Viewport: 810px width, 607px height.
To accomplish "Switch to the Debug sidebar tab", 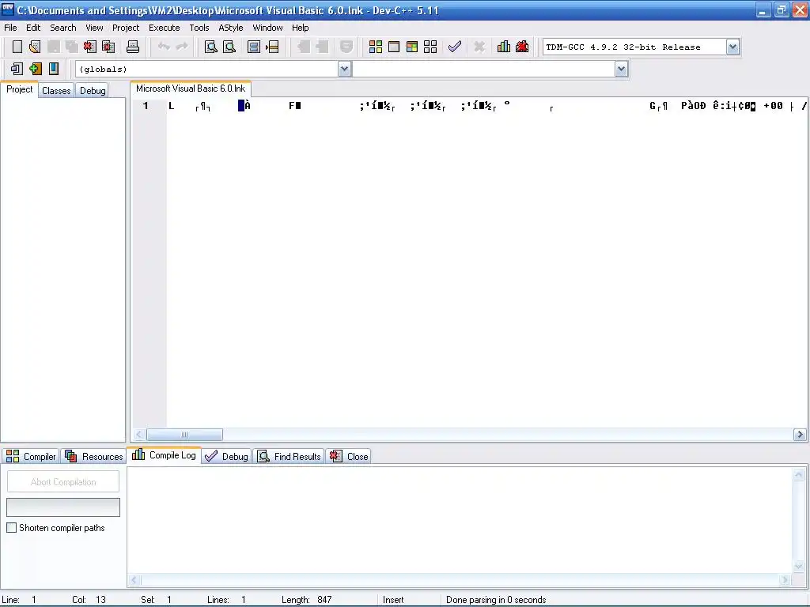I will click(93, 90).
